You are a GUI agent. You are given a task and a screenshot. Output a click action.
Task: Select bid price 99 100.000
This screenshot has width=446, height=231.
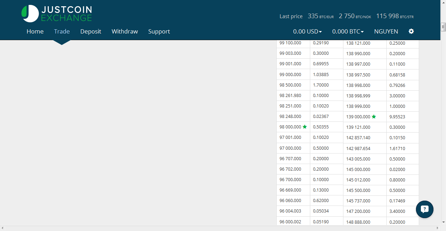(x=290, y=43)
